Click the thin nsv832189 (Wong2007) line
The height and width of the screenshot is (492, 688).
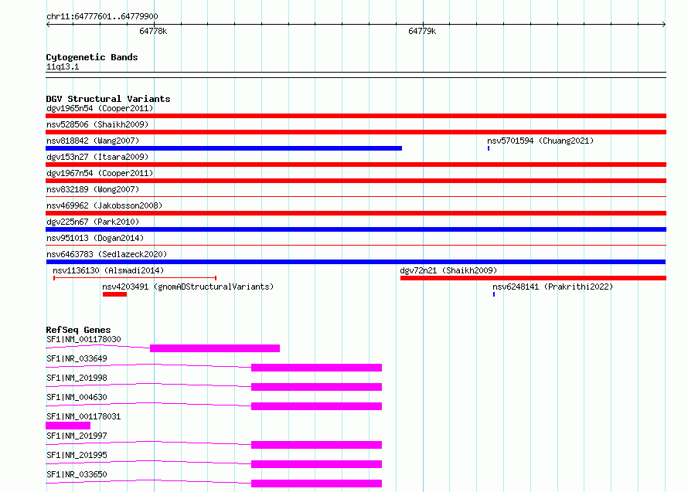point(356,196)
